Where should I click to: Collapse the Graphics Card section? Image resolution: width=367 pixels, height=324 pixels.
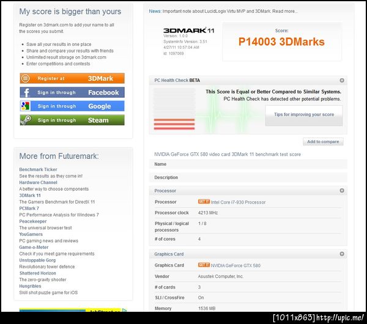pos(342,254)
